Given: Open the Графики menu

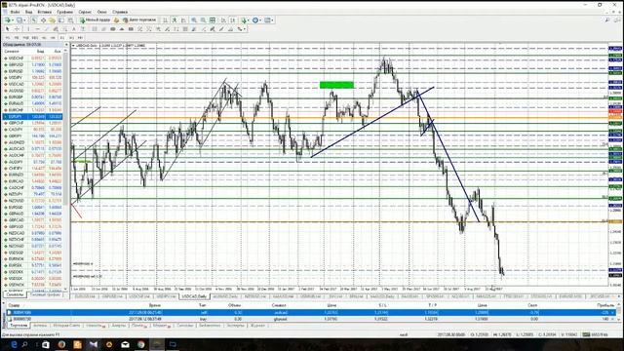Looking at the screenshot, I should [65, 12].
